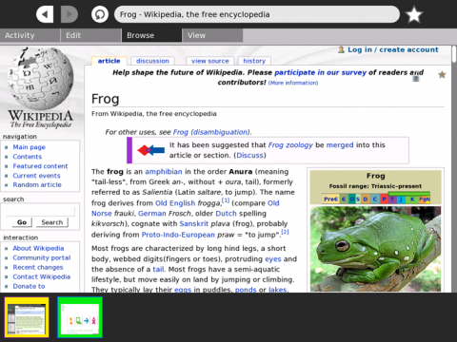Open the view source tab
The image size is (457, 342).
[210, 61]
